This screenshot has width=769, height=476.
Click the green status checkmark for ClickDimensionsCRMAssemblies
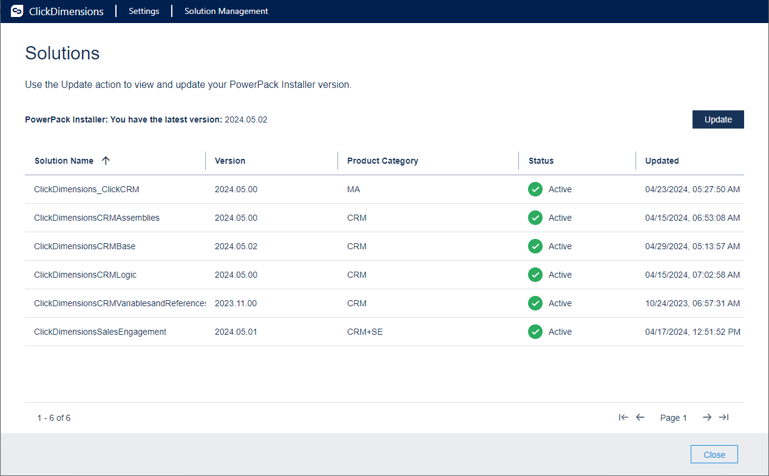pos(535,218)
